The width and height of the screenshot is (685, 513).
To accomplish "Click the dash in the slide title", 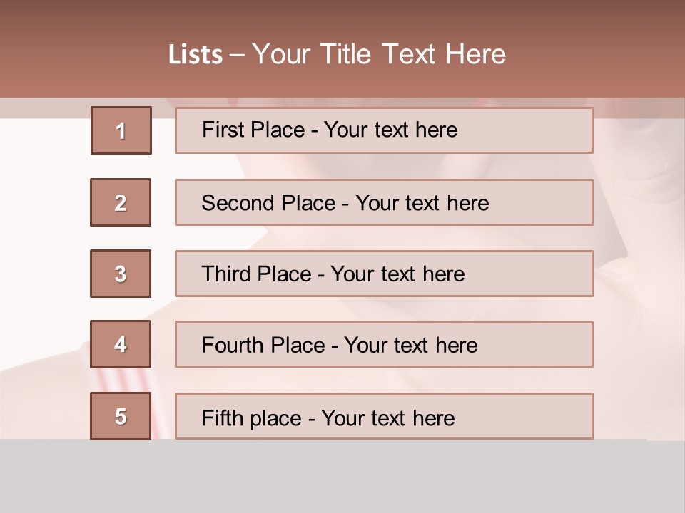I will 237,55.
